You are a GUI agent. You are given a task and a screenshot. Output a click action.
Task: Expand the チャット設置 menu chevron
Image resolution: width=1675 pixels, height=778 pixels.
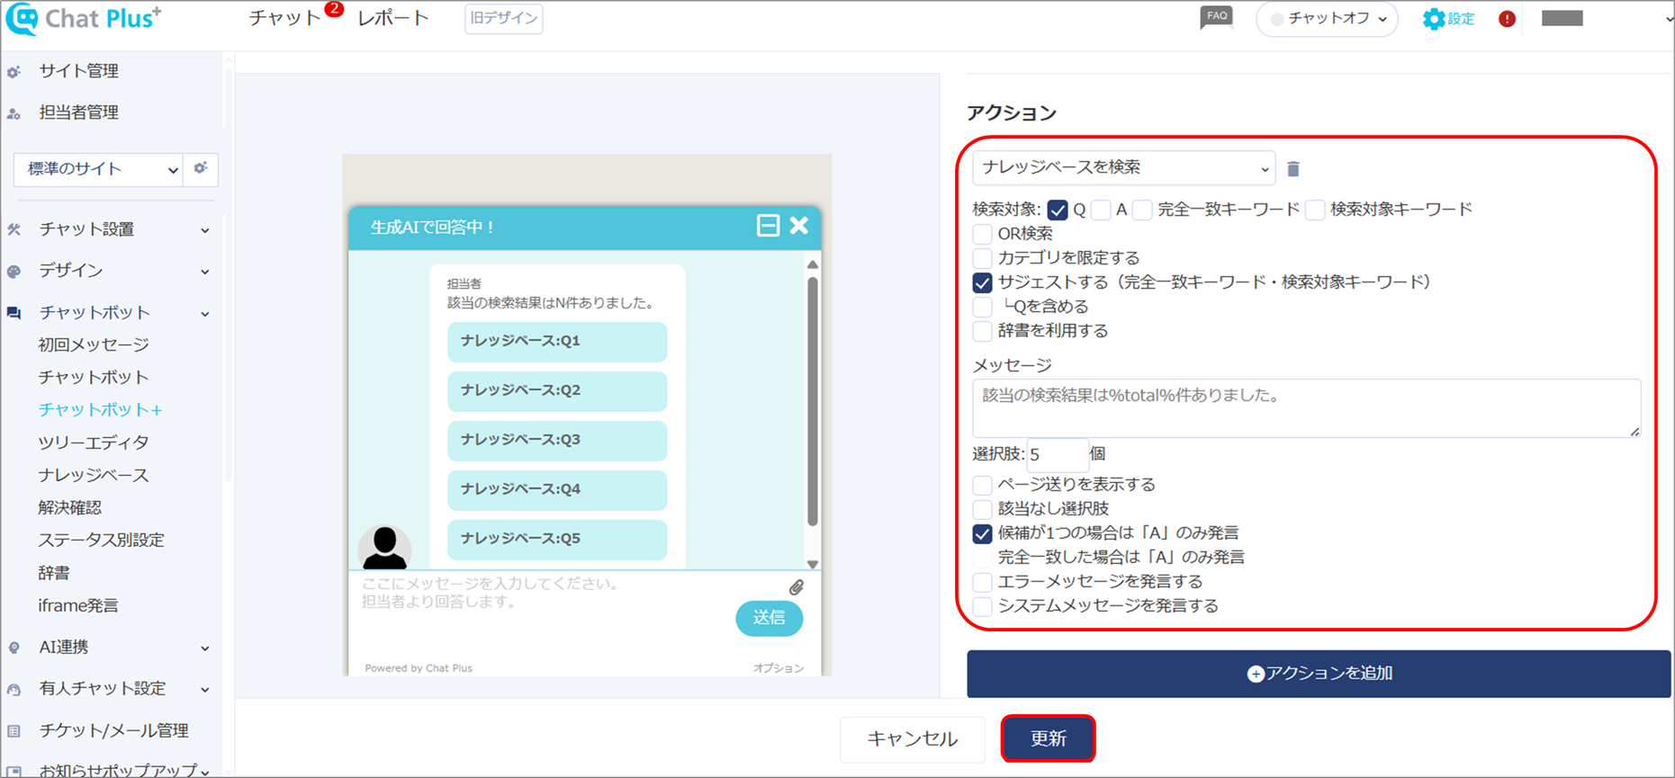click(205, 230)
